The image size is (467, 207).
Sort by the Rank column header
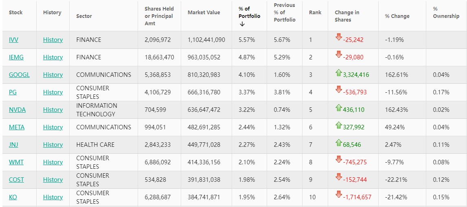pos(315,13)
